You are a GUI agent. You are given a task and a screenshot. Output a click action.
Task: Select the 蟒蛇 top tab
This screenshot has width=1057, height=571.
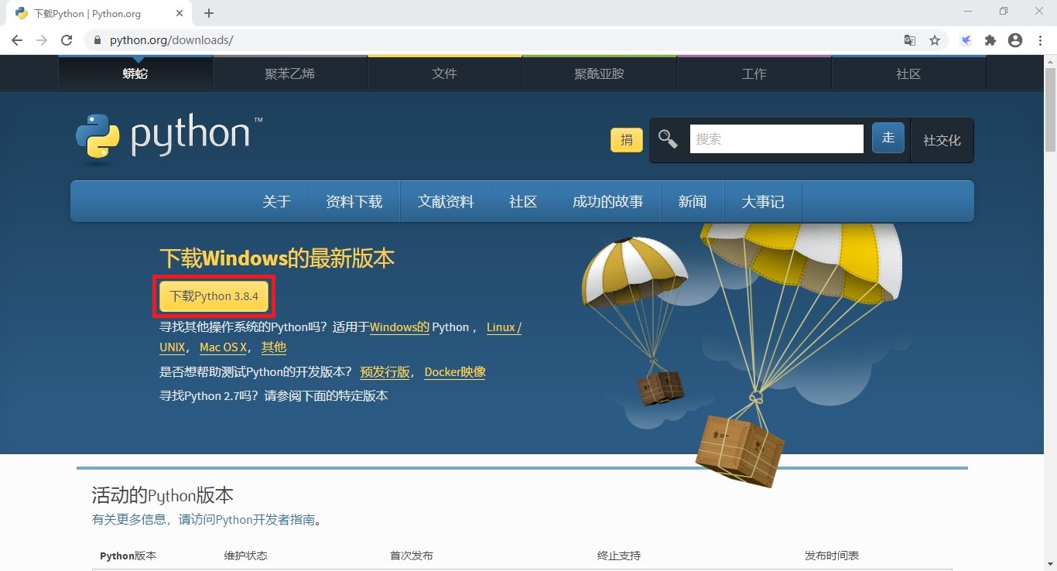[x=135, y=74]
